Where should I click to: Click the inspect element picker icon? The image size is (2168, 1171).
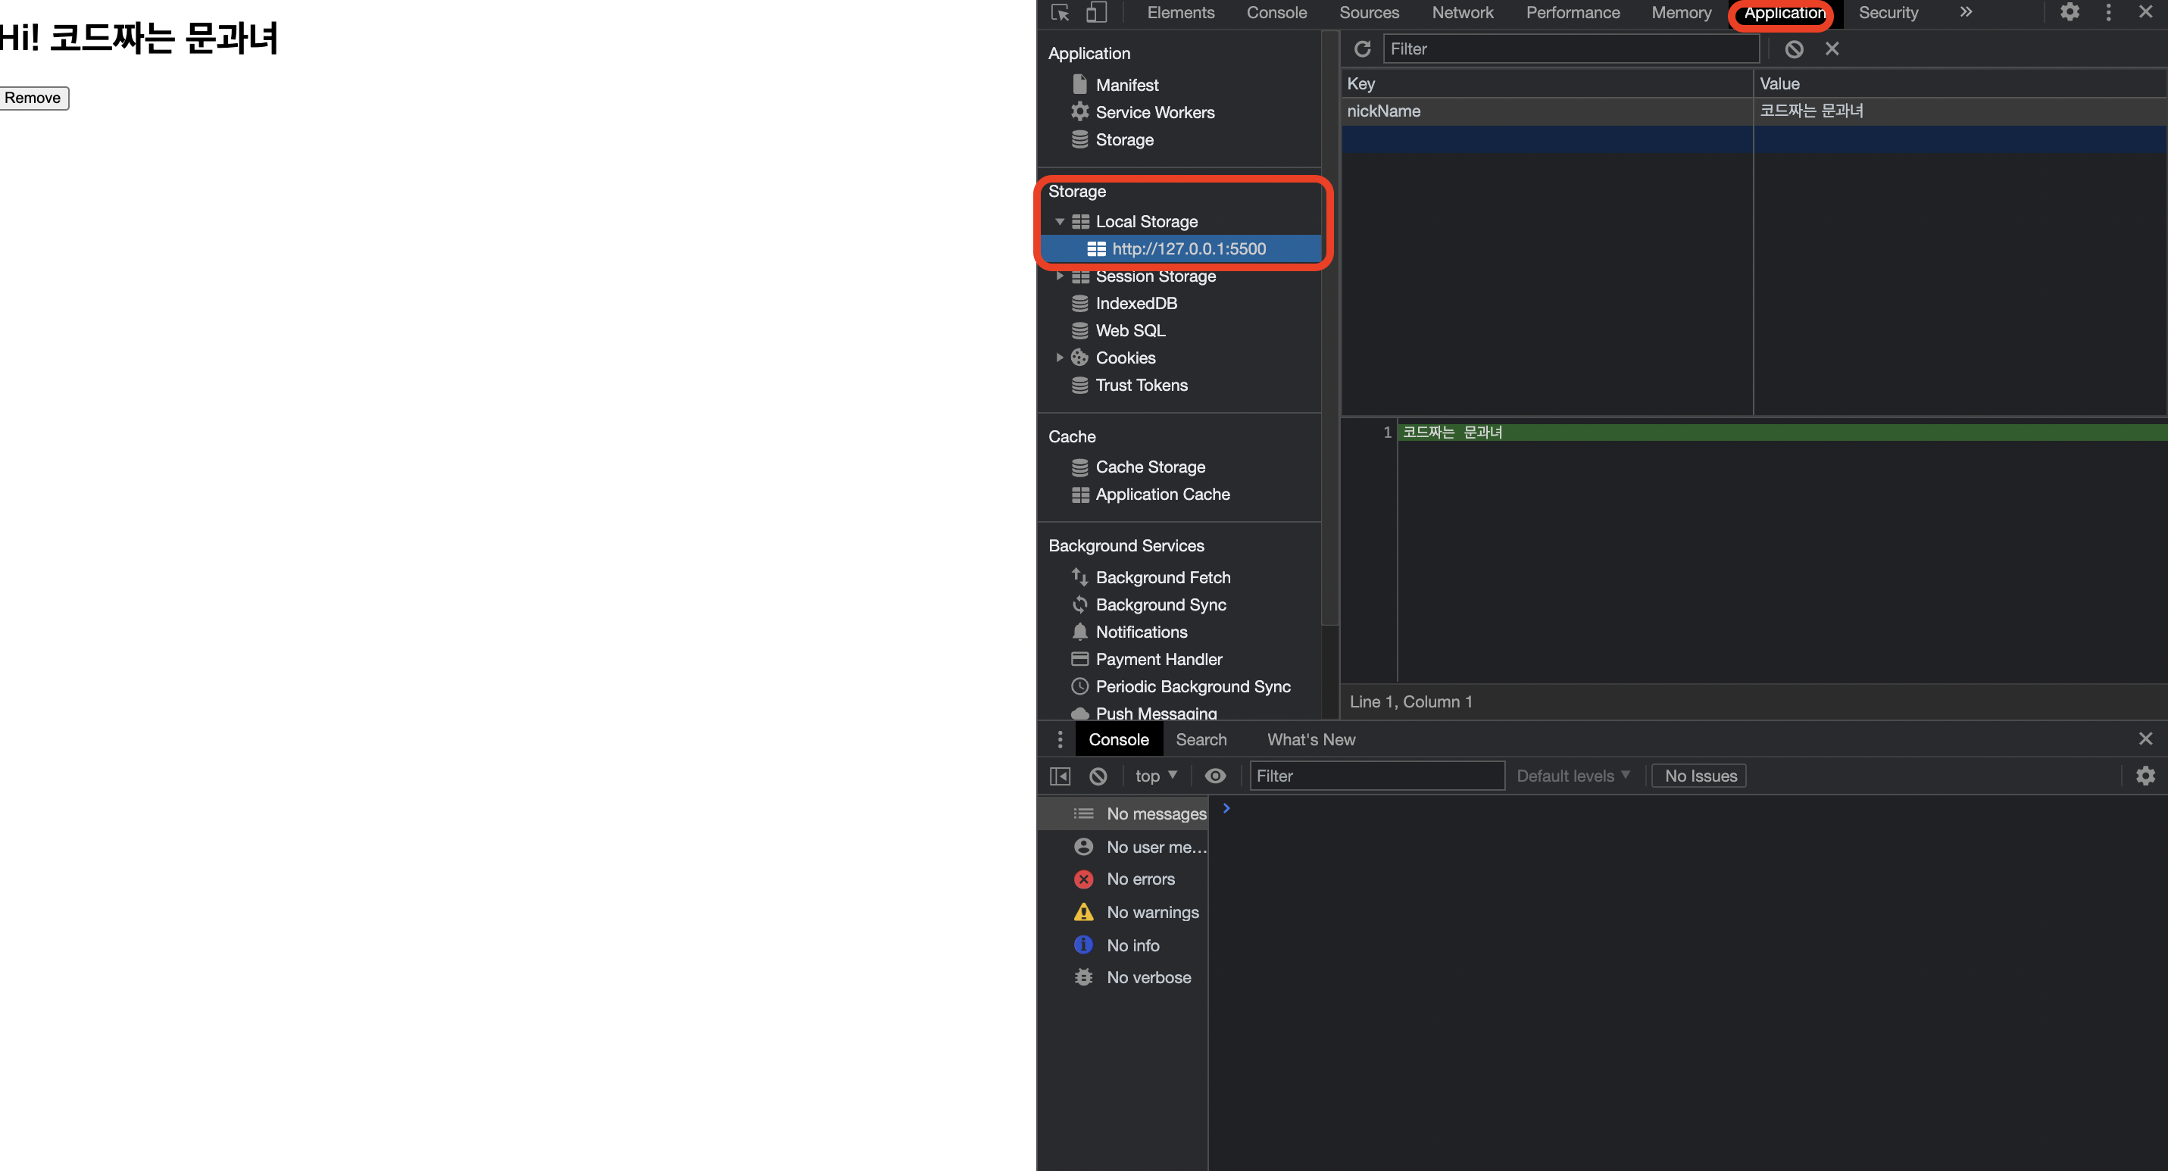click(x=1060, y=13)
